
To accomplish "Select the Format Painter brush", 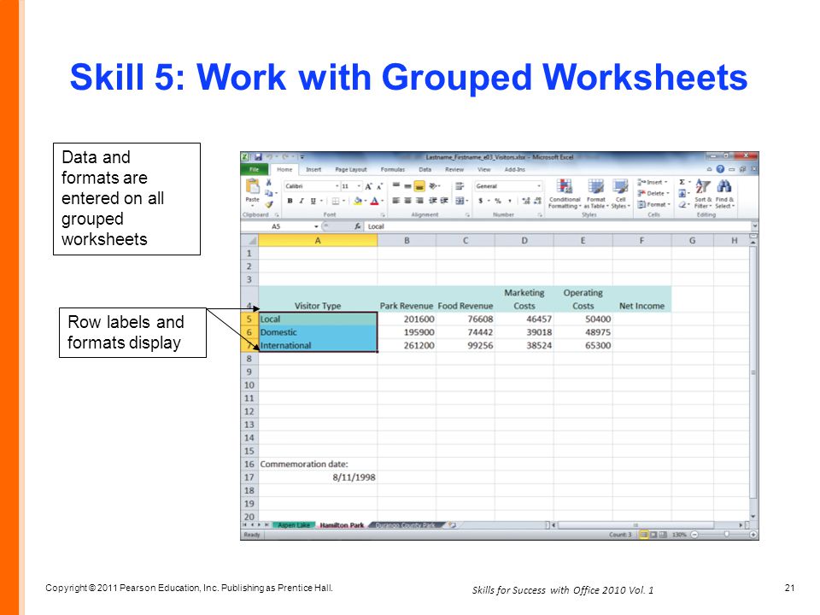I will tap(269, 204).
